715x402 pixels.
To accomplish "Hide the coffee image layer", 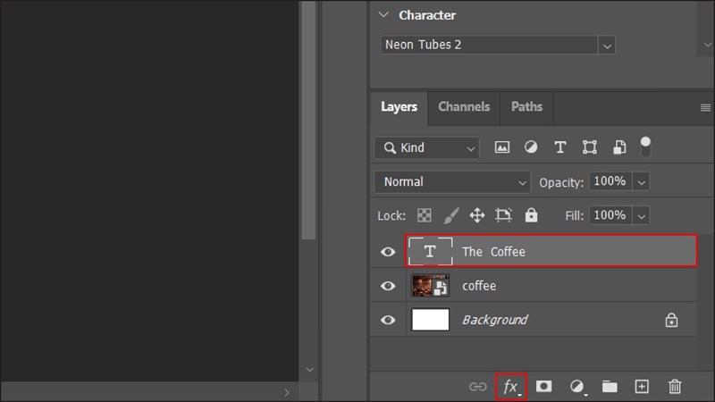I will click(x=388, y=286).
